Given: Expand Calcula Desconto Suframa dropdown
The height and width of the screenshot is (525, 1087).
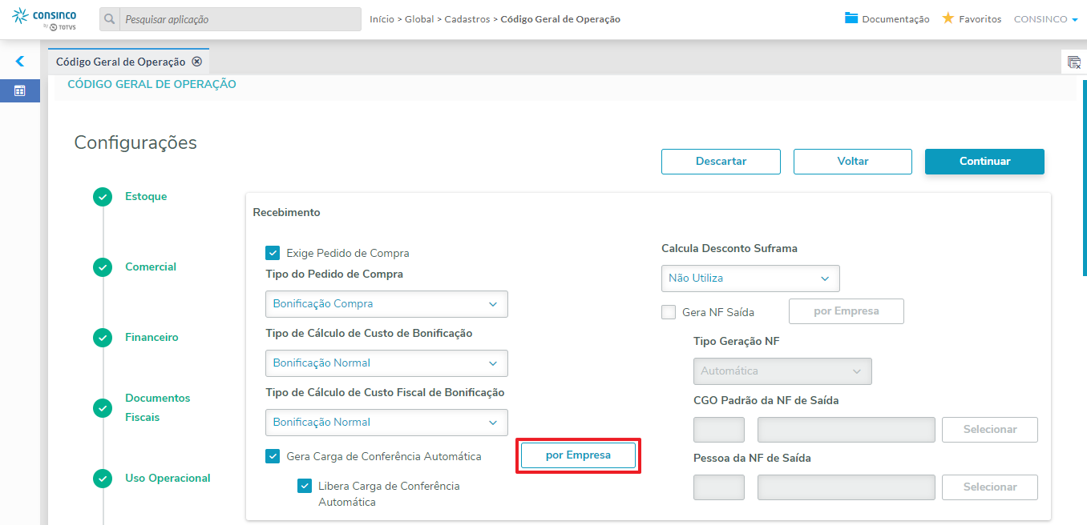Looking at the screenshot, I should (750, 279).
